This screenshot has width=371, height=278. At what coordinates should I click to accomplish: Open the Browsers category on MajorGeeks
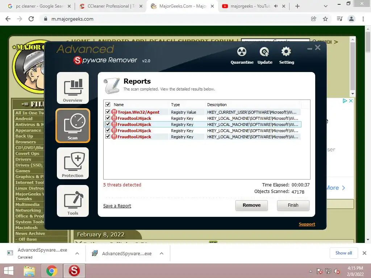(26, 142)
